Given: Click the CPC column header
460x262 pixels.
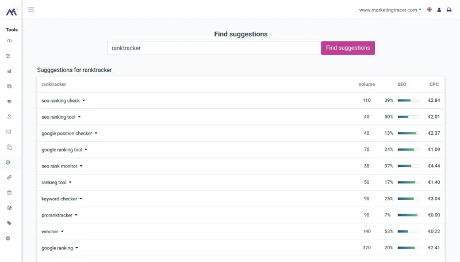Looking at the screenshot, I should [434, 84].
